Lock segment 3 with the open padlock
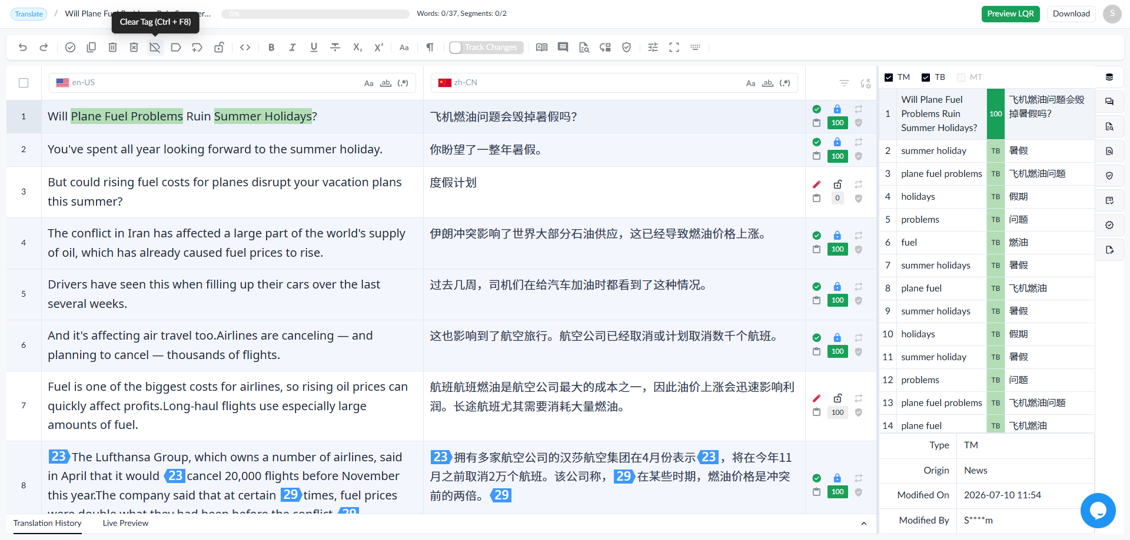This screenshot has width=1130, height=540. tap(837, 185)
